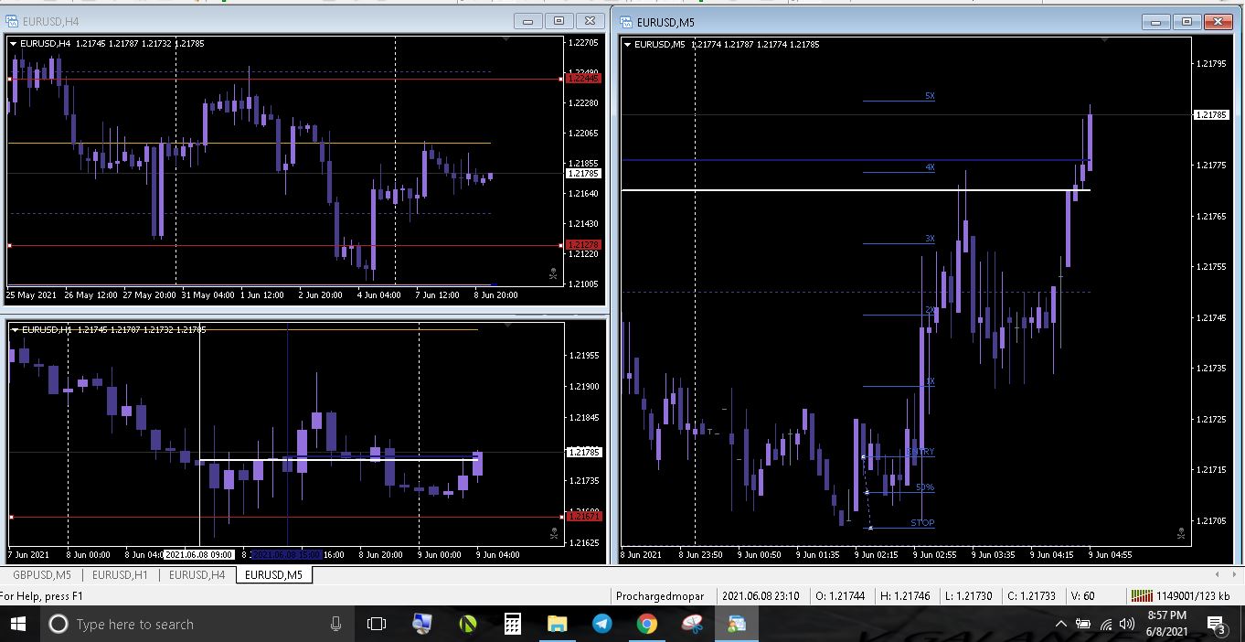
Task: Switch to the EURUSD,H1 chart tab
Action: pos(120,575)
